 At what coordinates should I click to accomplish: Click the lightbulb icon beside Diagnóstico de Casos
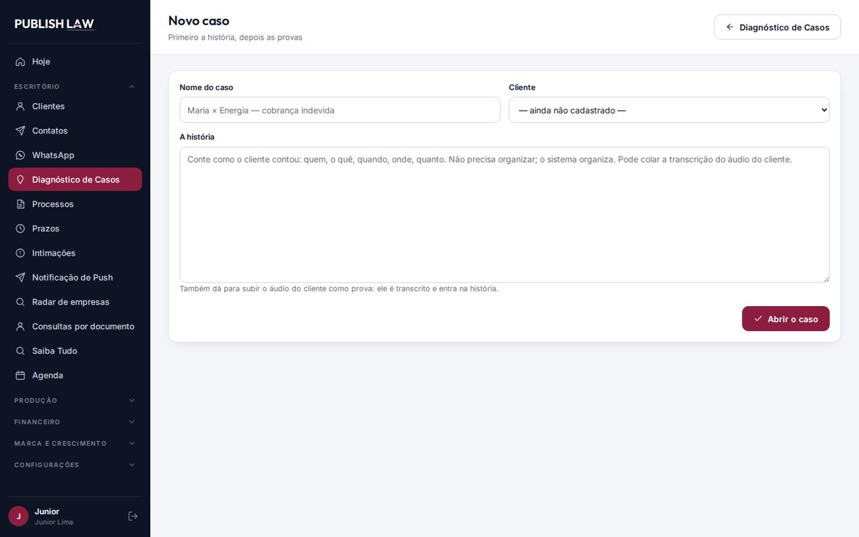coord(20,180)
